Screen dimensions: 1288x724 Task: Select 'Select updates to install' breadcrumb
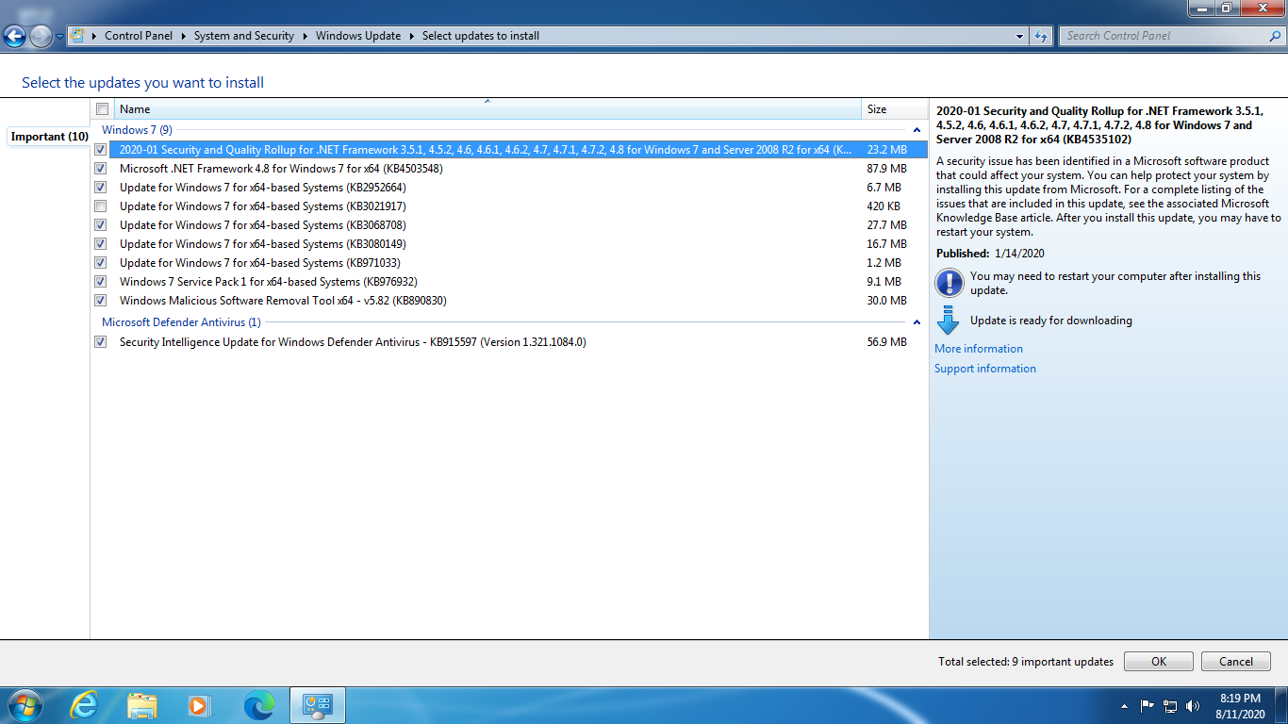pos(481,36)
